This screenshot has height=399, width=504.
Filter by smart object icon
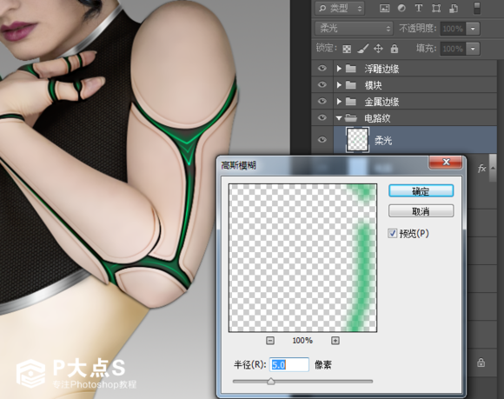tap(454, 9)
